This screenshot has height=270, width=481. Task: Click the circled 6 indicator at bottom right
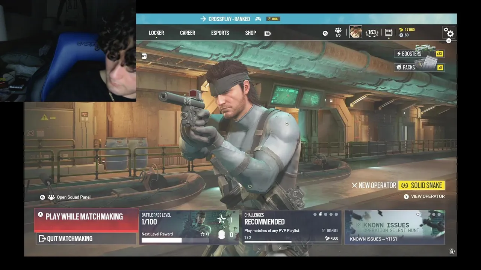452,252
